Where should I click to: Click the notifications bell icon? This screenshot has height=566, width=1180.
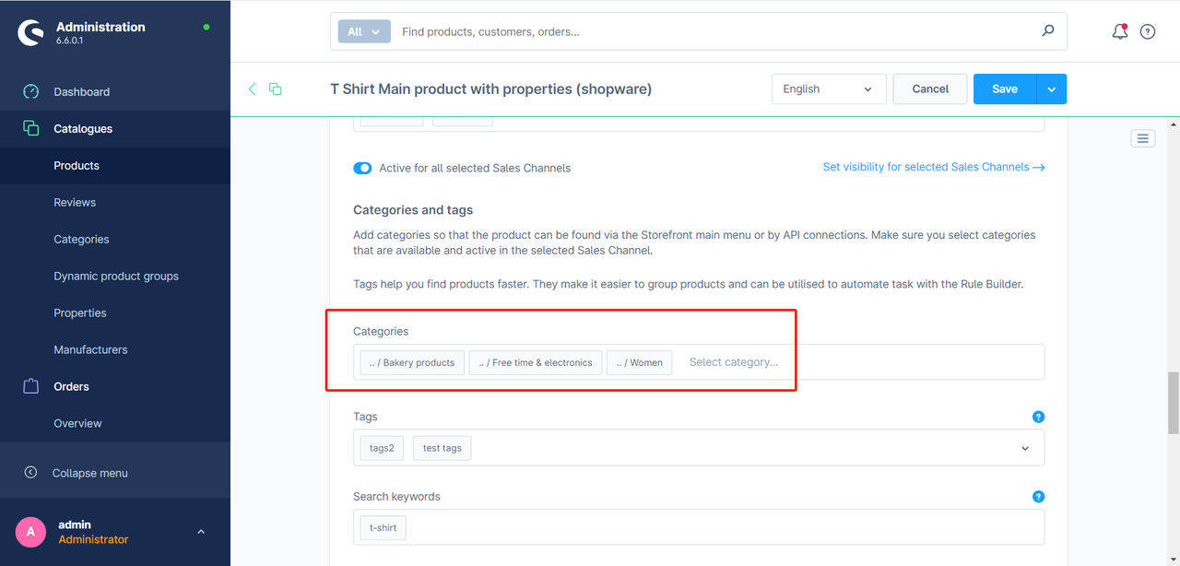coord(1119,31)
